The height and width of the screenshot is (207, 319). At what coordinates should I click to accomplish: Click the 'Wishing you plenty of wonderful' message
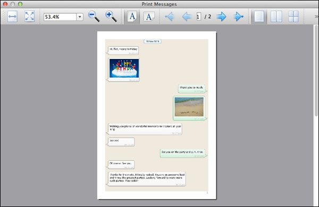(145, 129)
